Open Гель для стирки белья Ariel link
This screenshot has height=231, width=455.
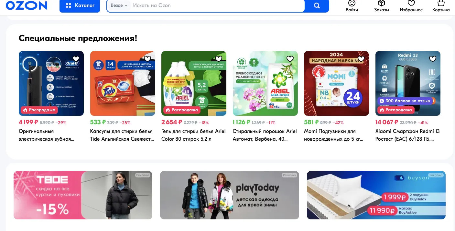click(x=193, y=135)
